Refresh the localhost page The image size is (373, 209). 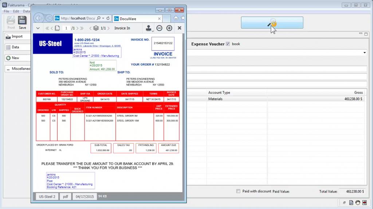(x=108, y=18)
